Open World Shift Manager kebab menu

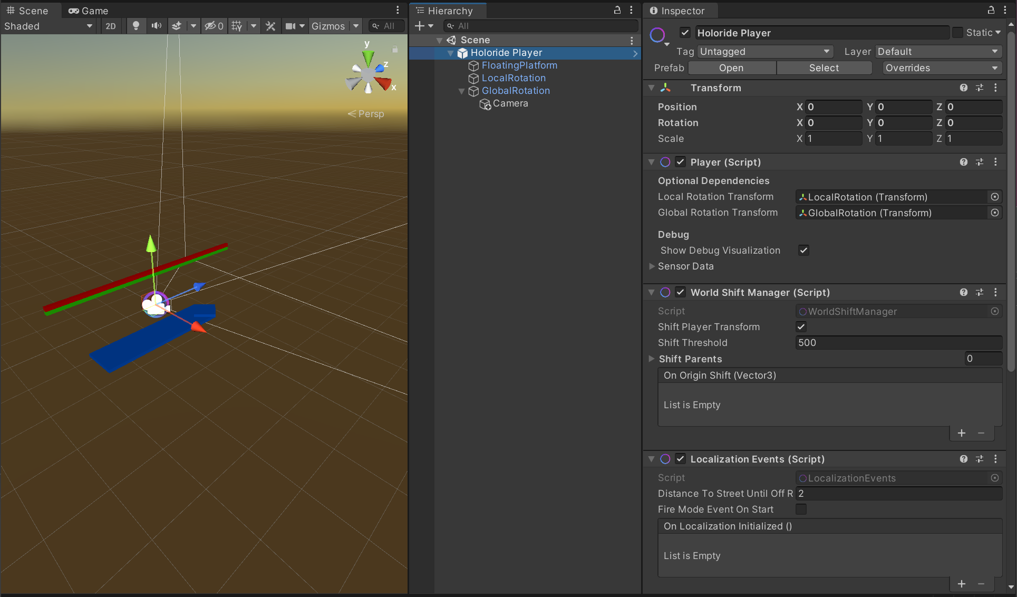[995, 293]
